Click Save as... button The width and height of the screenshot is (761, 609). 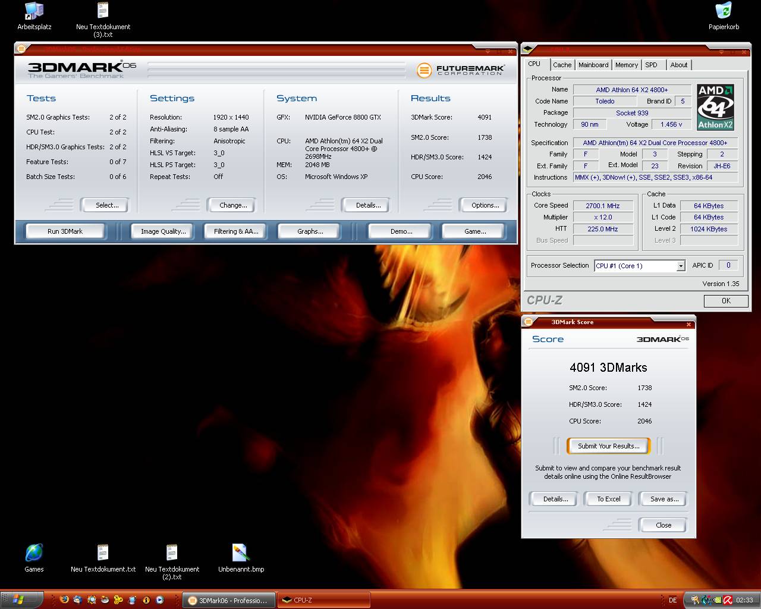coord(663,499)
